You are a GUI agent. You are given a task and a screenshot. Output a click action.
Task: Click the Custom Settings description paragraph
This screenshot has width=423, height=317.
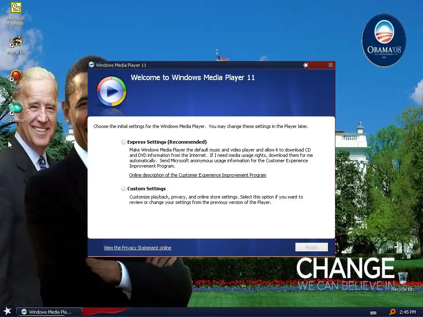coord(216,200)
